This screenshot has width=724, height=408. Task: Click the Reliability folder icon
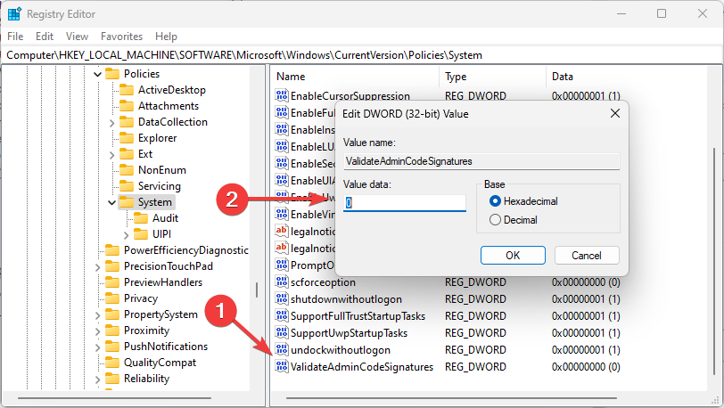pos(112,379)
